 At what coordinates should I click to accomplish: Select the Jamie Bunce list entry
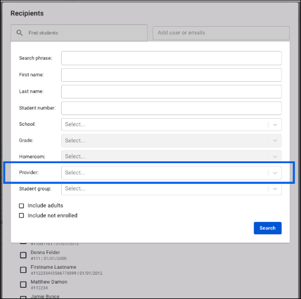[45, 297]
